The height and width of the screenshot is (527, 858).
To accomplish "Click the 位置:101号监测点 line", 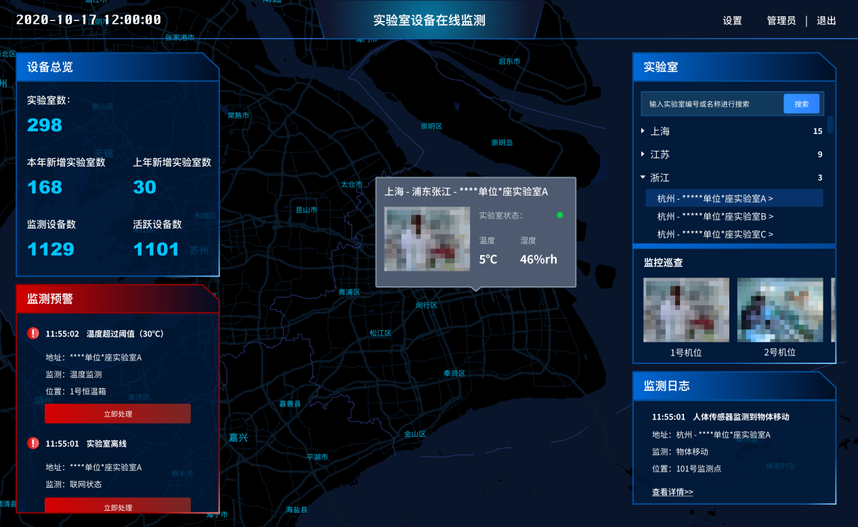I will click(x=687, y=468).
